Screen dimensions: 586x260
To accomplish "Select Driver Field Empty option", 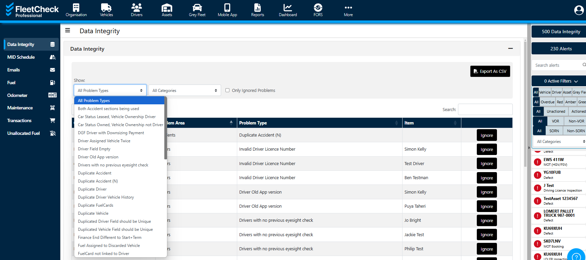I will 119,149.
